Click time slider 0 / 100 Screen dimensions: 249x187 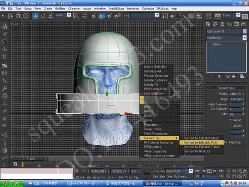coord(29,158)
